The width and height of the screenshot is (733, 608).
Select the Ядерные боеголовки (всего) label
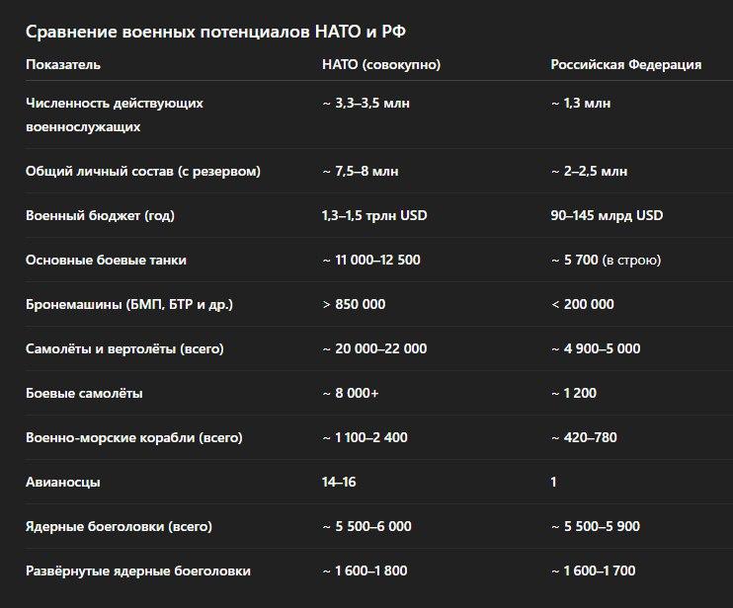[119, 526]
